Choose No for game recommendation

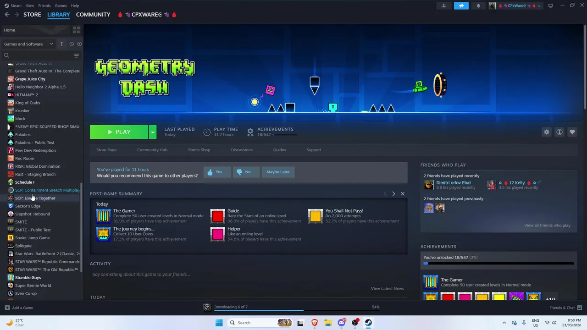246,172
